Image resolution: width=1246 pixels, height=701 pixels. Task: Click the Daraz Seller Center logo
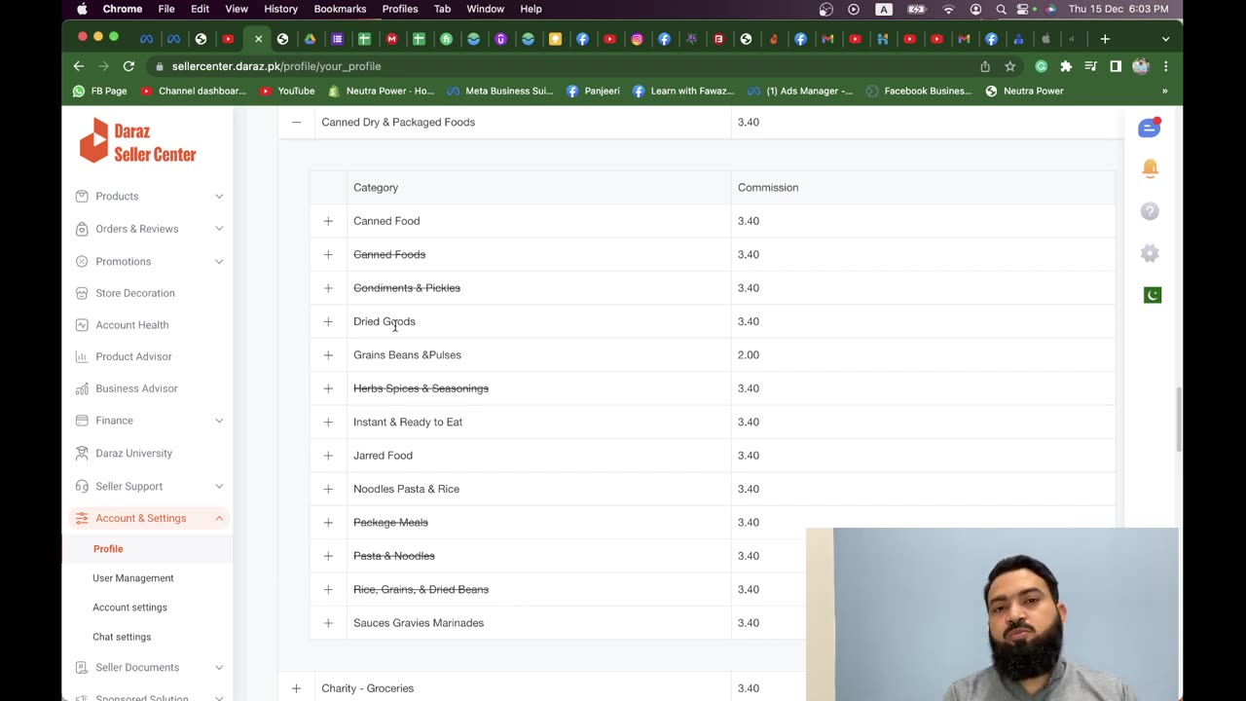[x=137, y=141]
